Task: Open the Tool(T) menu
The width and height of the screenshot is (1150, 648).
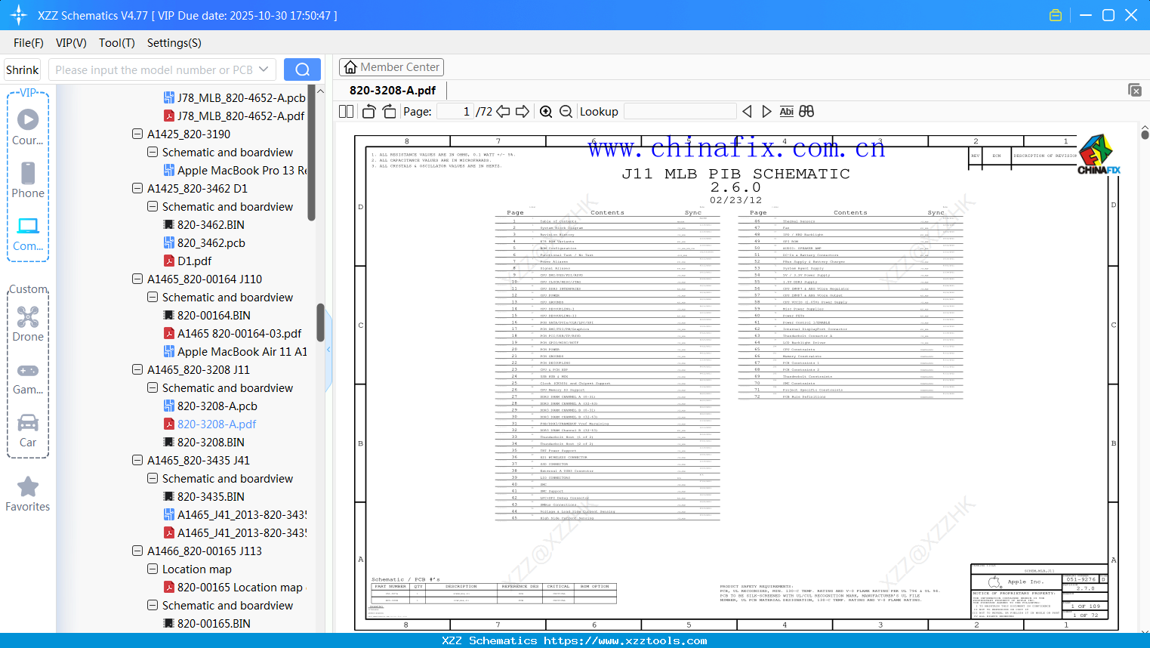Action: (x=117, y=43)
